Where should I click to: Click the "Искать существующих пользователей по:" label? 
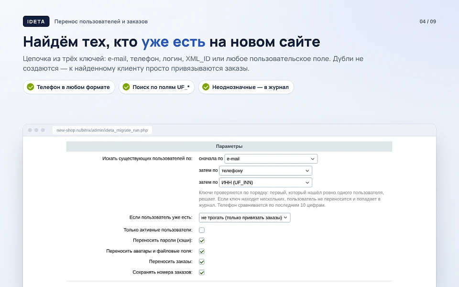coord(147,158)
